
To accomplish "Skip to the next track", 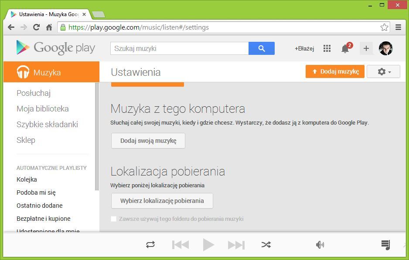I will point(236,245).
